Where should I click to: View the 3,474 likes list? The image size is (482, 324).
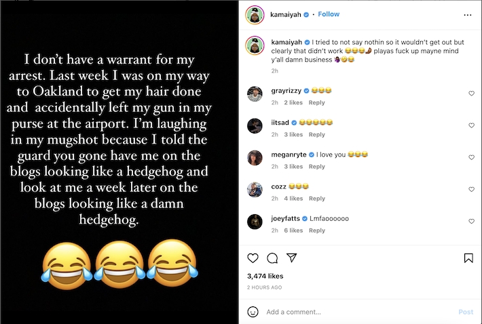265,276
